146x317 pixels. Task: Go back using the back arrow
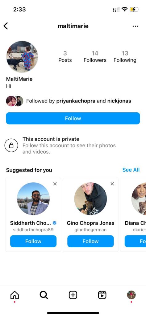point(6,26)
